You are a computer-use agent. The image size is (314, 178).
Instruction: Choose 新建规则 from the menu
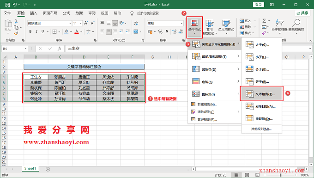pyautogui.click(x=215, y=104)
